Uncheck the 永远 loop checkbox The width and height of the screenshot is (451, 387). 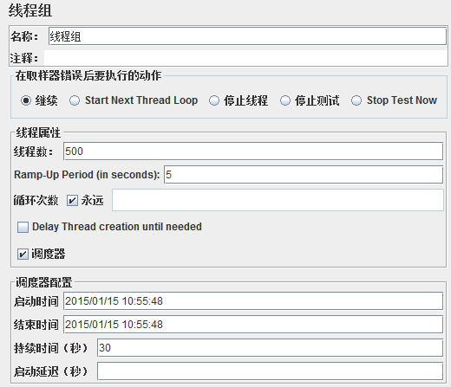pyautogui.click(x=72, y=200)
